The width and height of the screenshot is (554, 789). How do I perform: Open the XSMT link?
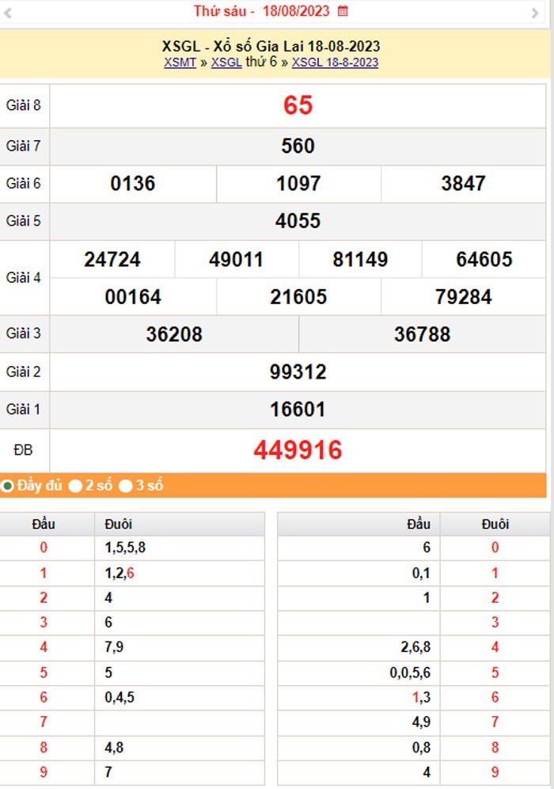tap(180, 63)
